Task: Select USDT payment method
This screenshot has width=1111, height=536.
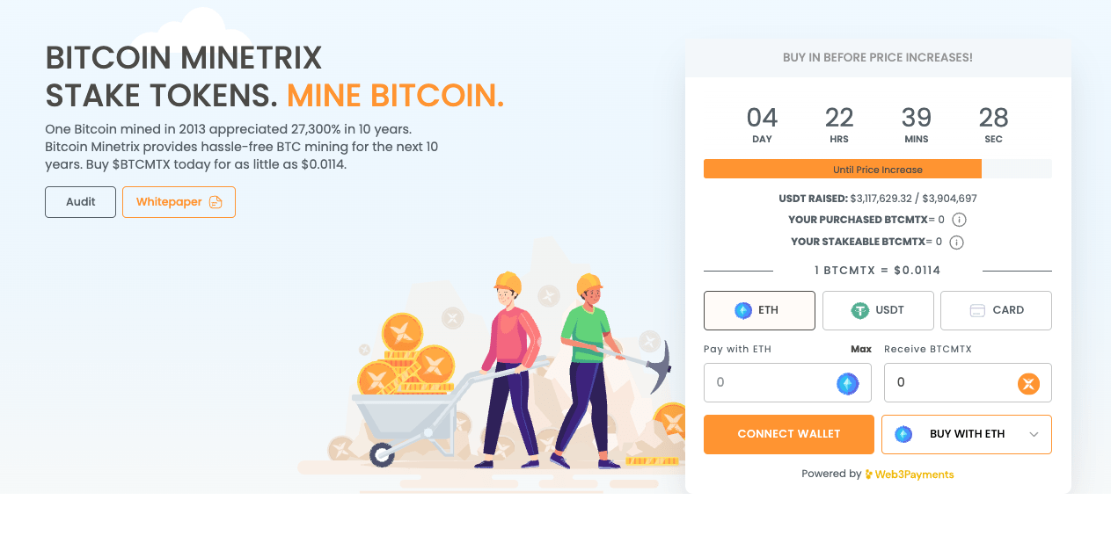Action: point(878,310)
